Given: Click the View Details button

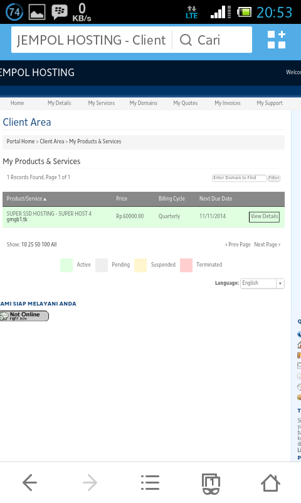Looking at the screenshot, I should [264, 216].
